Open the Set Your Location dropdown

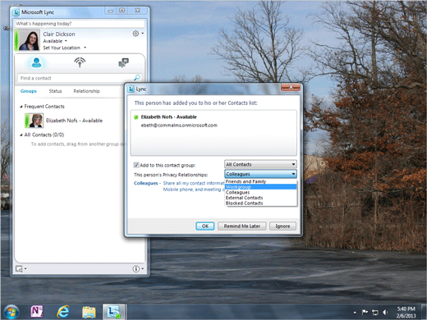[64, 48]
